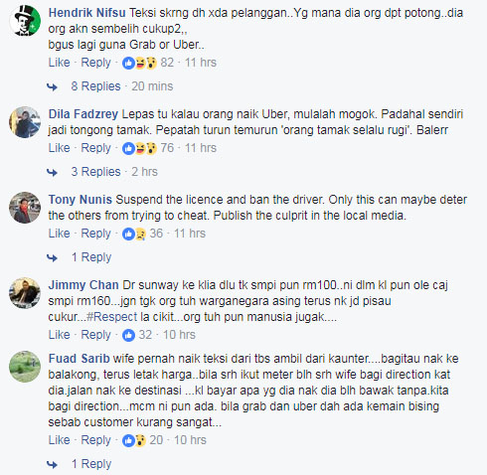
Task: Open reactions on Hendrik Nifsu's comment
Action: [139, 63]
